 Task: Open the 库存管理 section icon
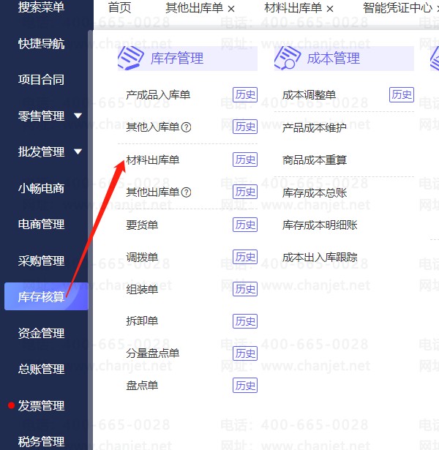click(131, 59)
